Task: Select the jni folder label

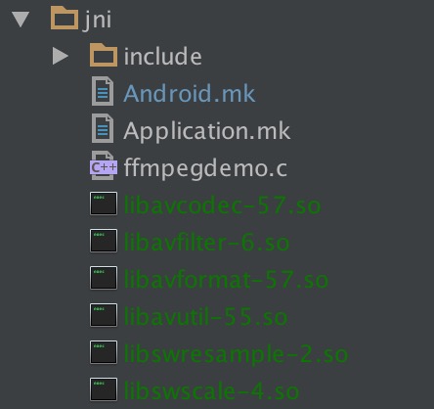Action: (x=98, y=21)
